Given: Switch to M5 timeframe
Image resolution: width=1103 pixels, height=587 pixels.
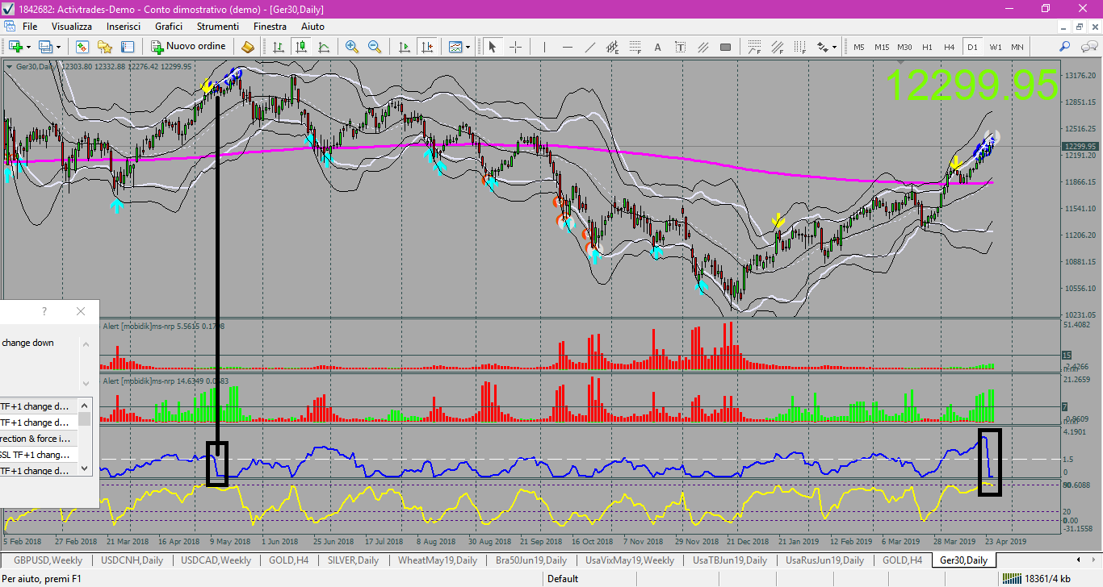Looking at the screenshot, I should 859,47.
